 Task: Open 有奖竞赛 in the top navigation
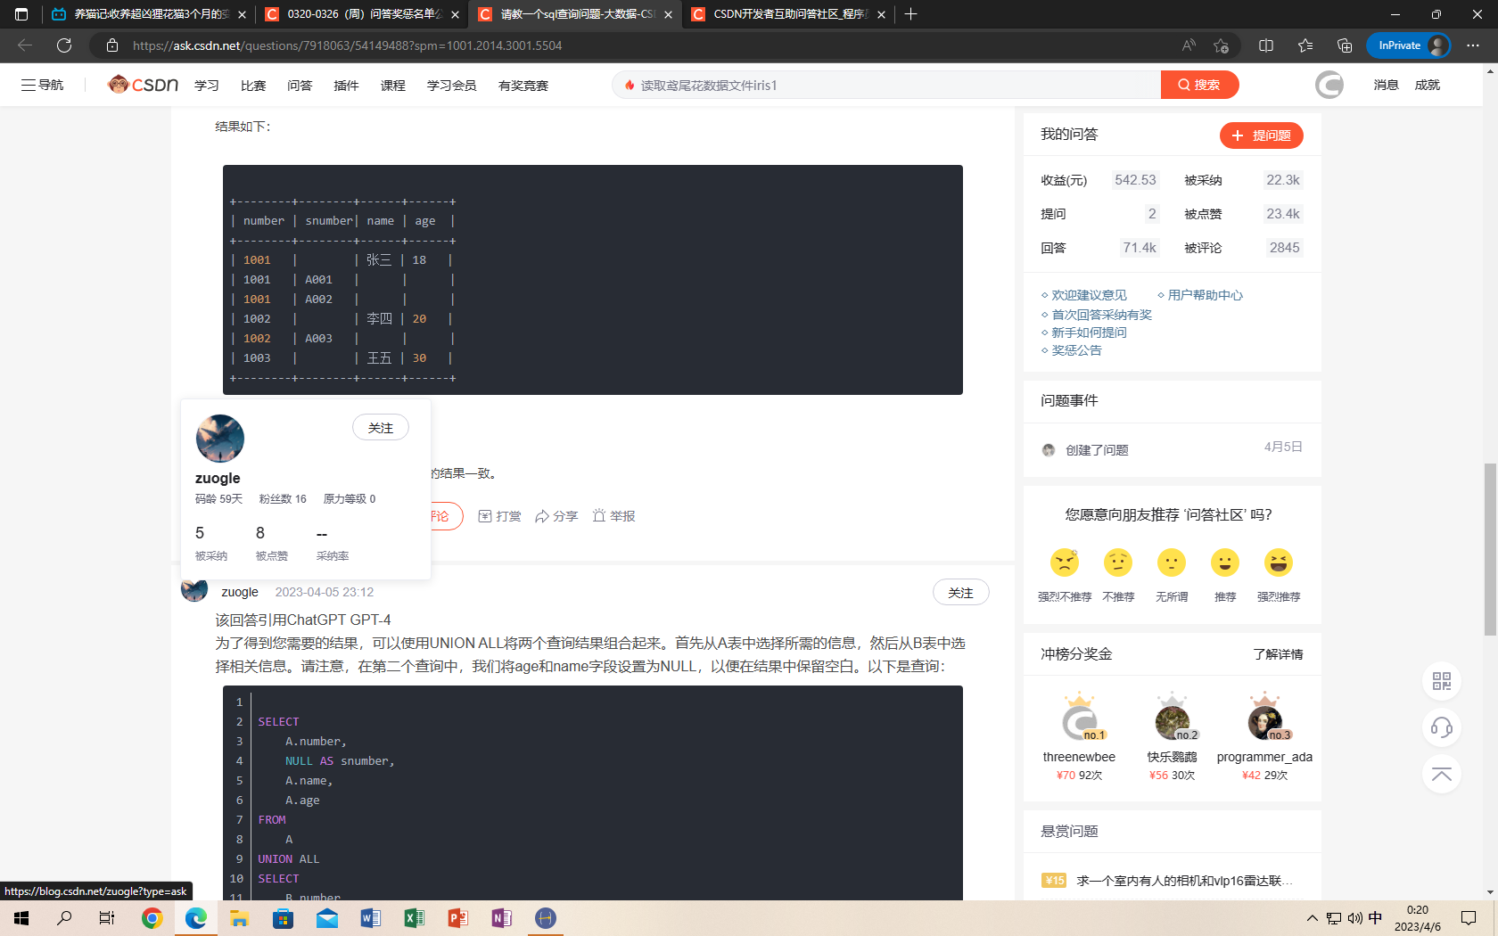(x=523, y=86)
